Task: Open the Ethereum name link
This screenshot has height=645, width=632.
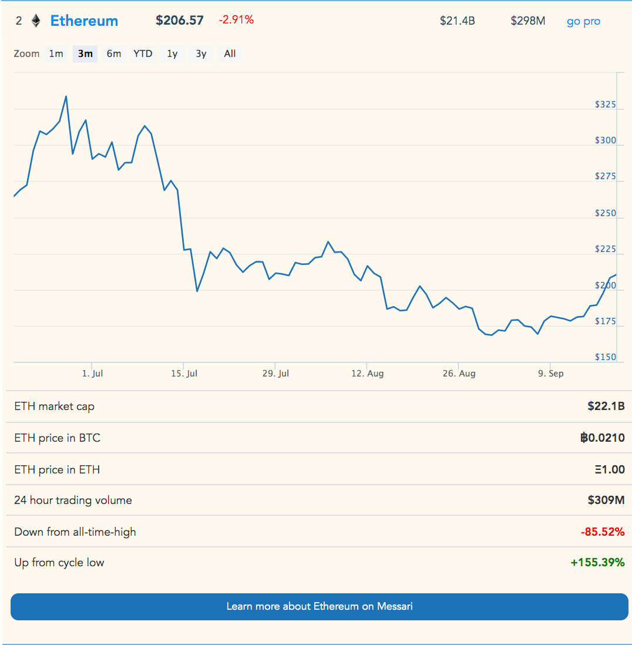Action: click(x=84, y=21)
